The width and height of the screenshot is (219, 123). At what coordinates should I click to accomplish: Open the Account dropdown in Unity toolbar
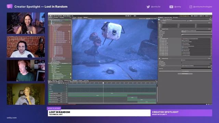coord(196,16)
